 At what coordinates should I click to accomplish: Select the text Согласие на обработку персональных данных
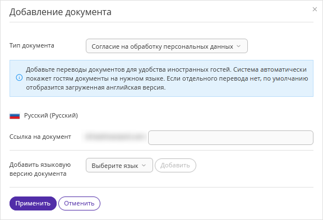click(162, 46)
